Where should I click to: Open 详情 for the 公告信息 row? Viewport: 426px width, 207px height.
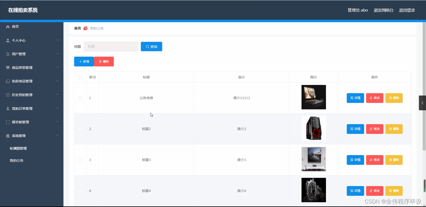355,98
